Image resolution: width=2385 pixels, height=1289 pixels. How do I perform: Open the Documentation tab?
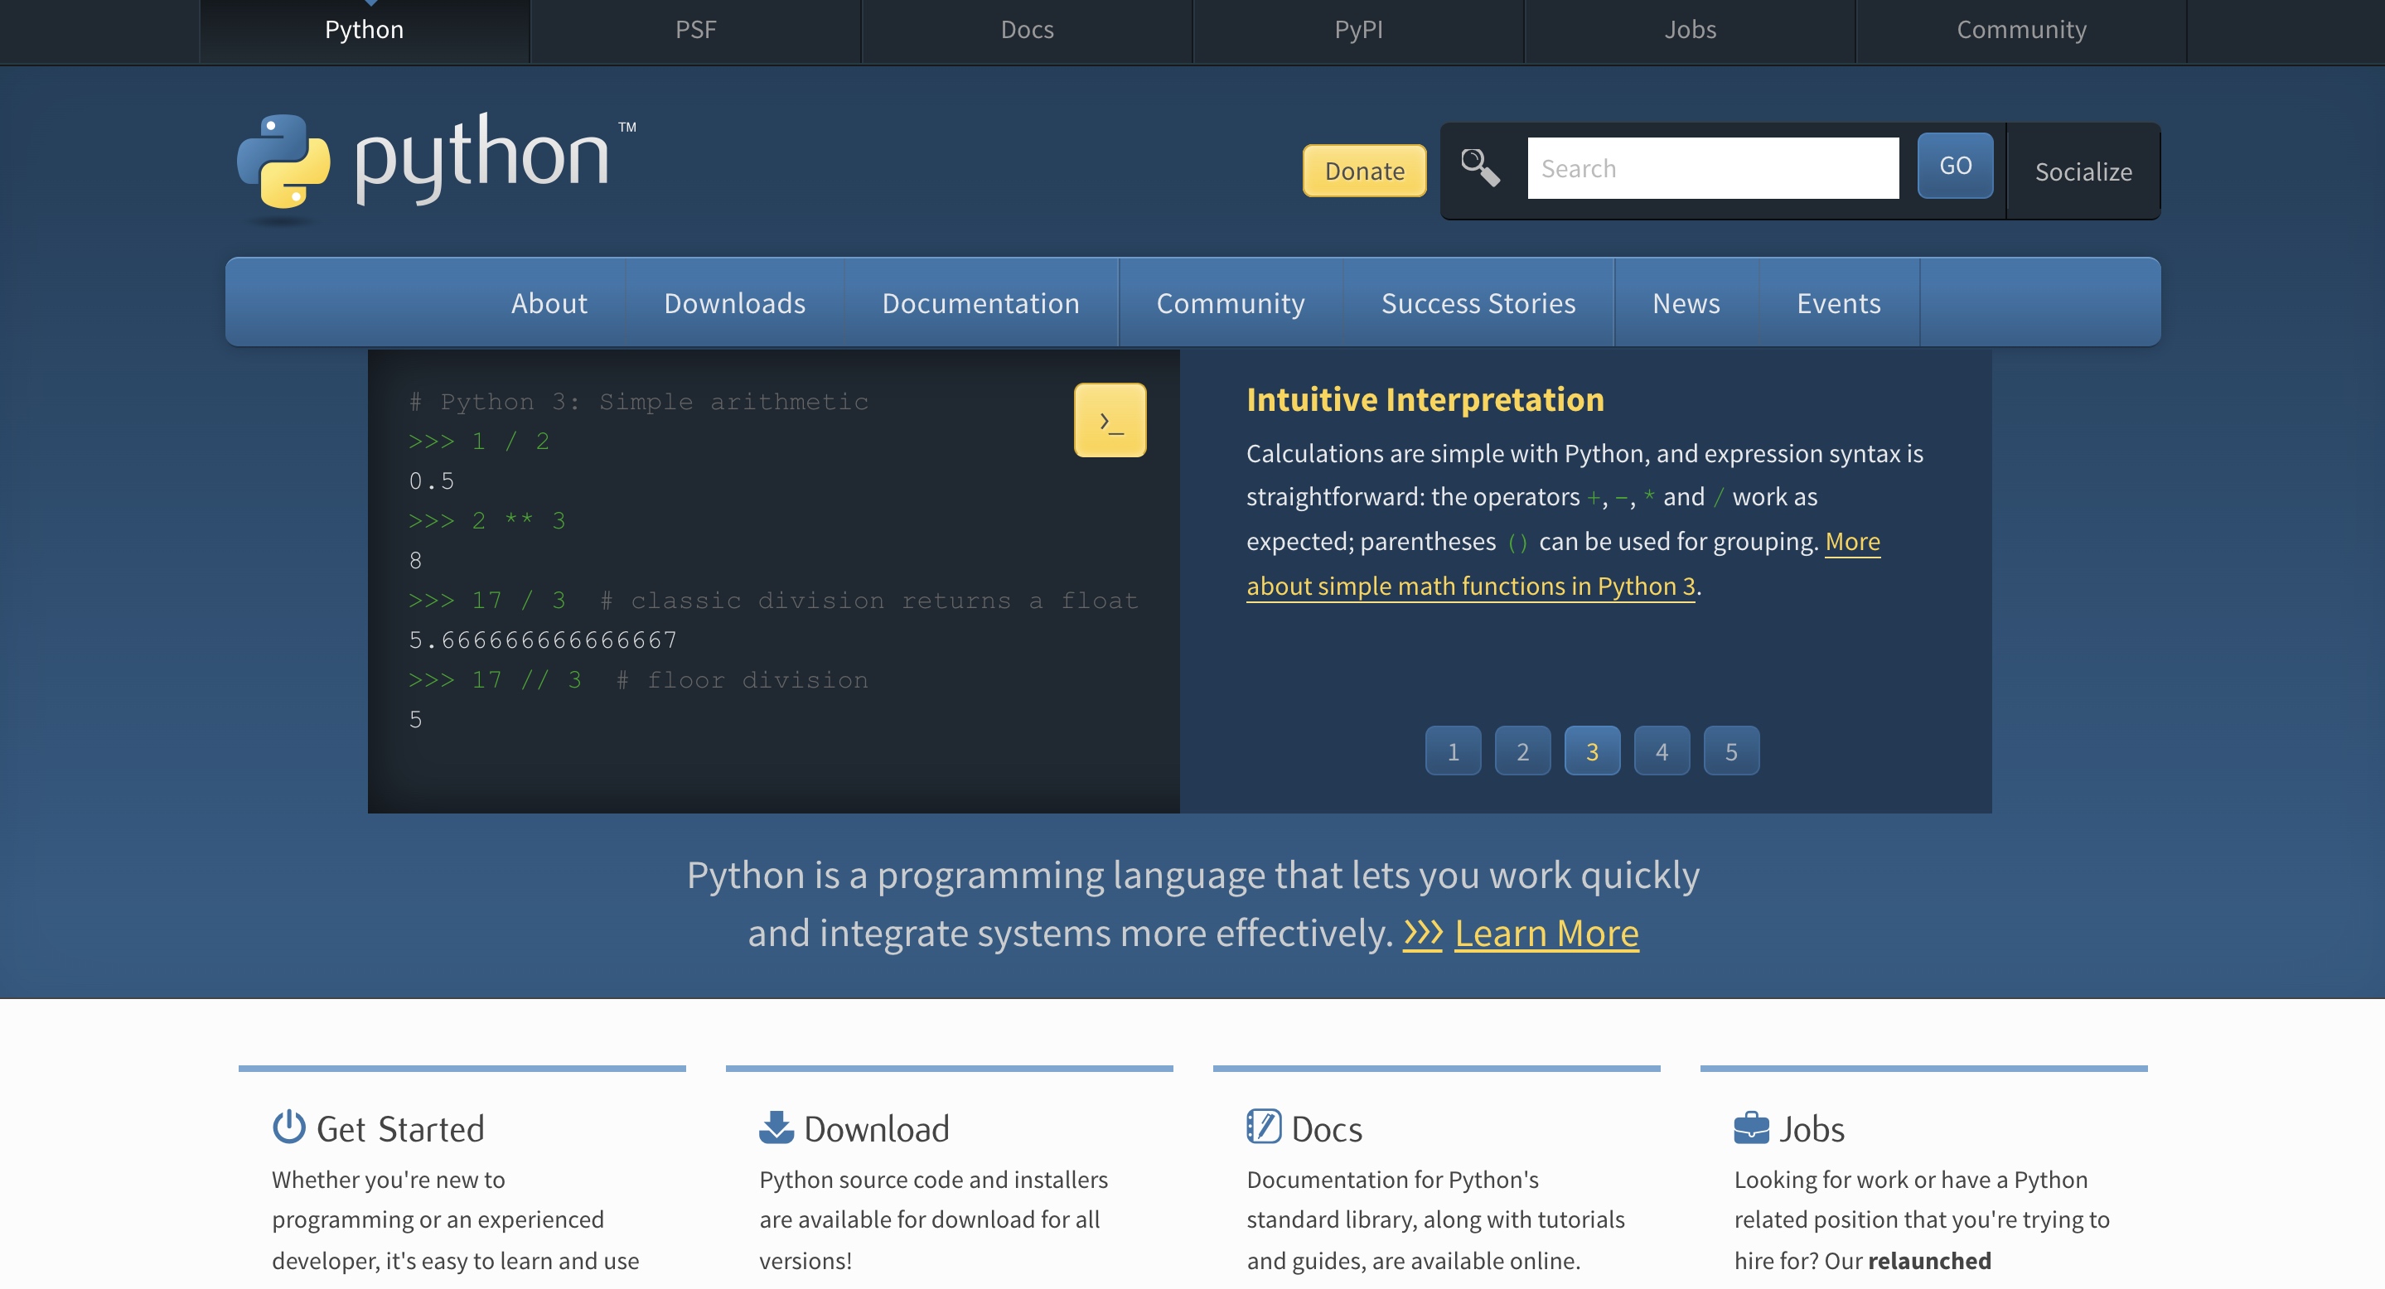click(x=980, y=300)
